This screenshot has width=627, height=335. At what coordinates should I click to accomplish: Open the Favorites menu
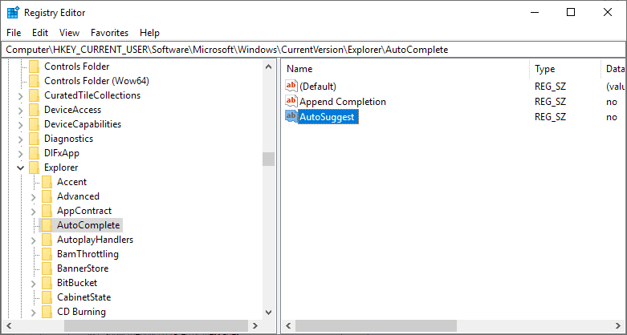coord(109,33)
